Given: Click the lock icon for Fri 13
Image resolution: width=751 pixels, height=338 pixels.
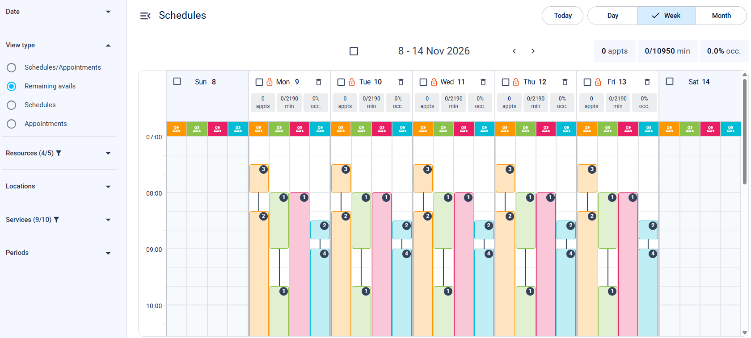Looking at the screenshot, I should point(598,82).
